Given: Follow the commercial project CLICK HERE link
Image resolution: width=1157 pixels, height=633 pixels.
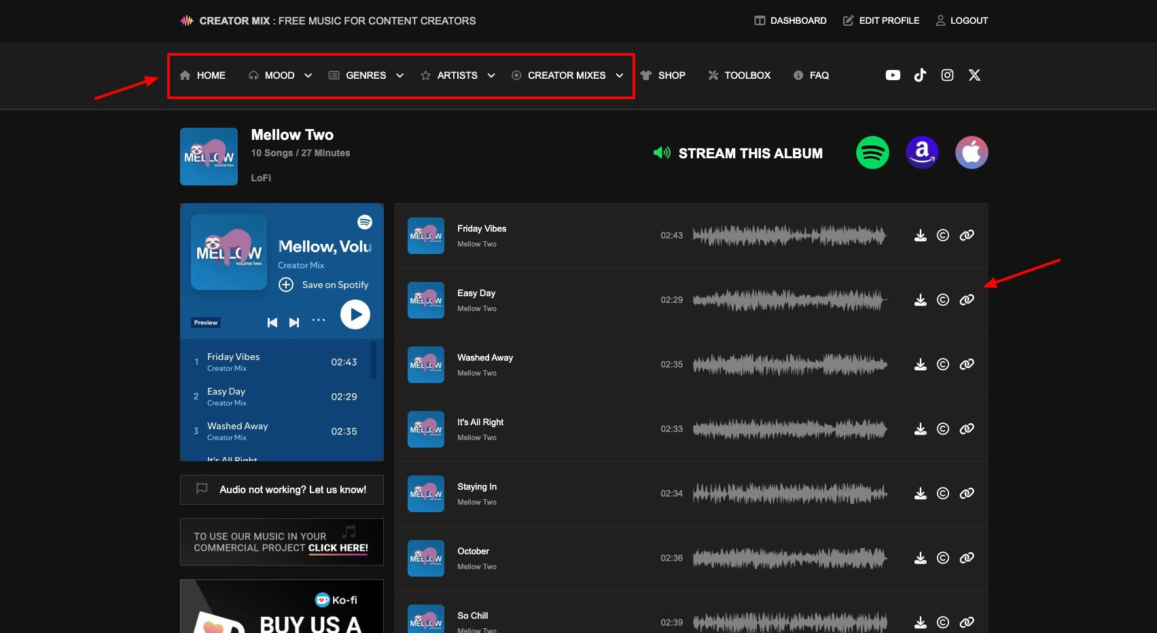Looking at the screenshot, I should pyautogui.click(x=338, y=548).
